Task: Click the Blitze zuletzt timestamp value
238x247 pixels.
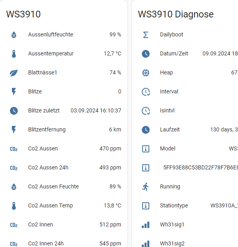Action: [x=95, y=111]
